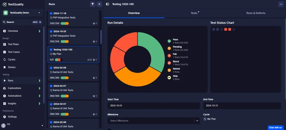
Task: Select the 2024-02-08 Karma UI run
Action: click(73, 73)
